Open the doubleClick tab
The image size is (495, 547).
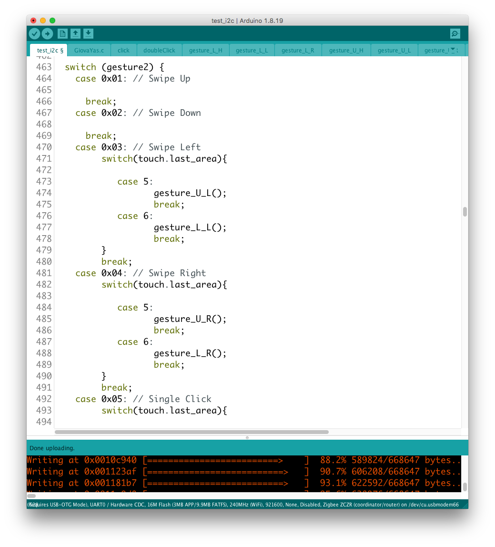(x=159, y=50)
